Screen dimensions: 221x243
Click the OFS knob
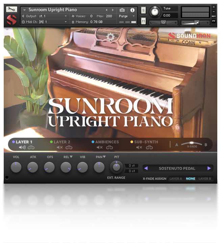point(49,167)
